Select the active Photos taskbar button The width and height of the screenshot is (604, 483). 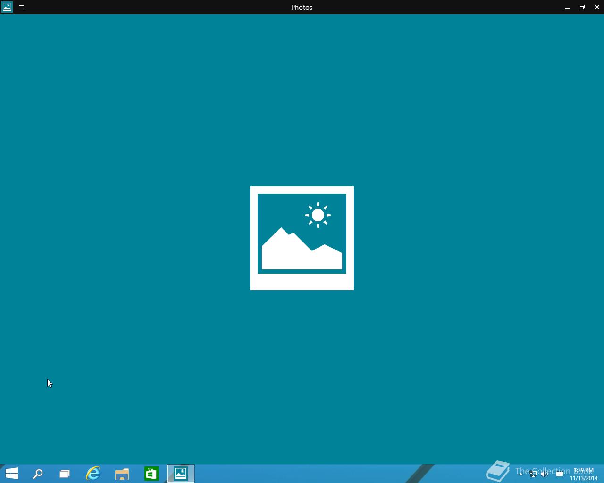(x=181, y=474)
